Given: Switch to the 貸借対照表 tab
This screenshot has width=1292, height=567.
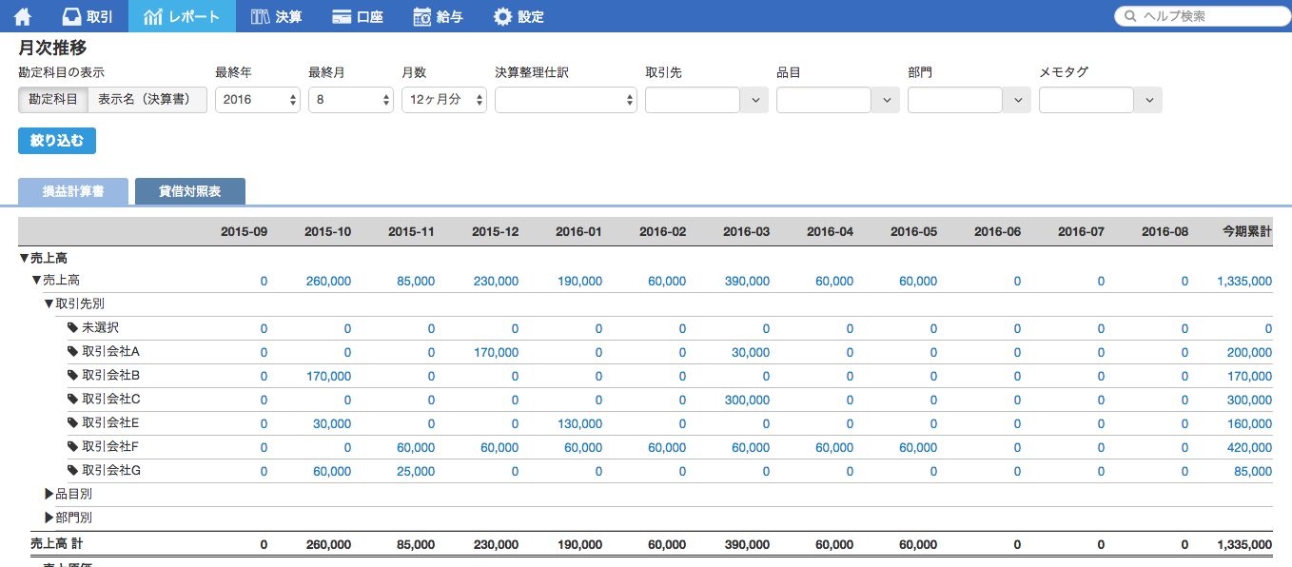Looking at the screenshot, I should (190, 191).
